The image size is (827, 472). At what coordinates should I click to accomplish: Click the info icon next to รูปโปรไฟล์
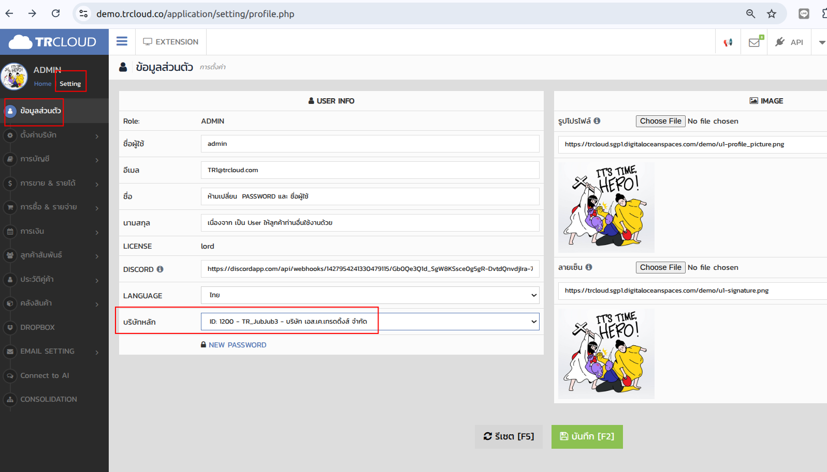(597, 120)
